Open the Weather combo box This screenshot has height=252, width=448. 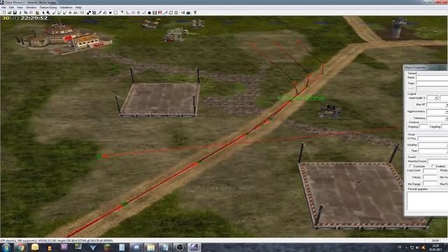point(433,145)
